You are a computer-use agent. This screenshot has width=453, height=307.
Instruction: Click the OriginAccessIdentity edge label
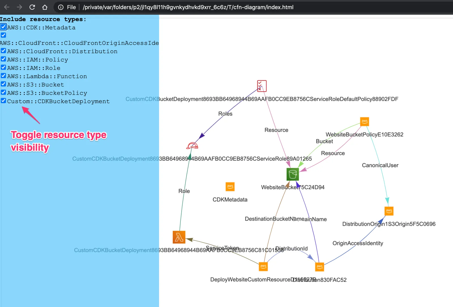tap(358, 243)
